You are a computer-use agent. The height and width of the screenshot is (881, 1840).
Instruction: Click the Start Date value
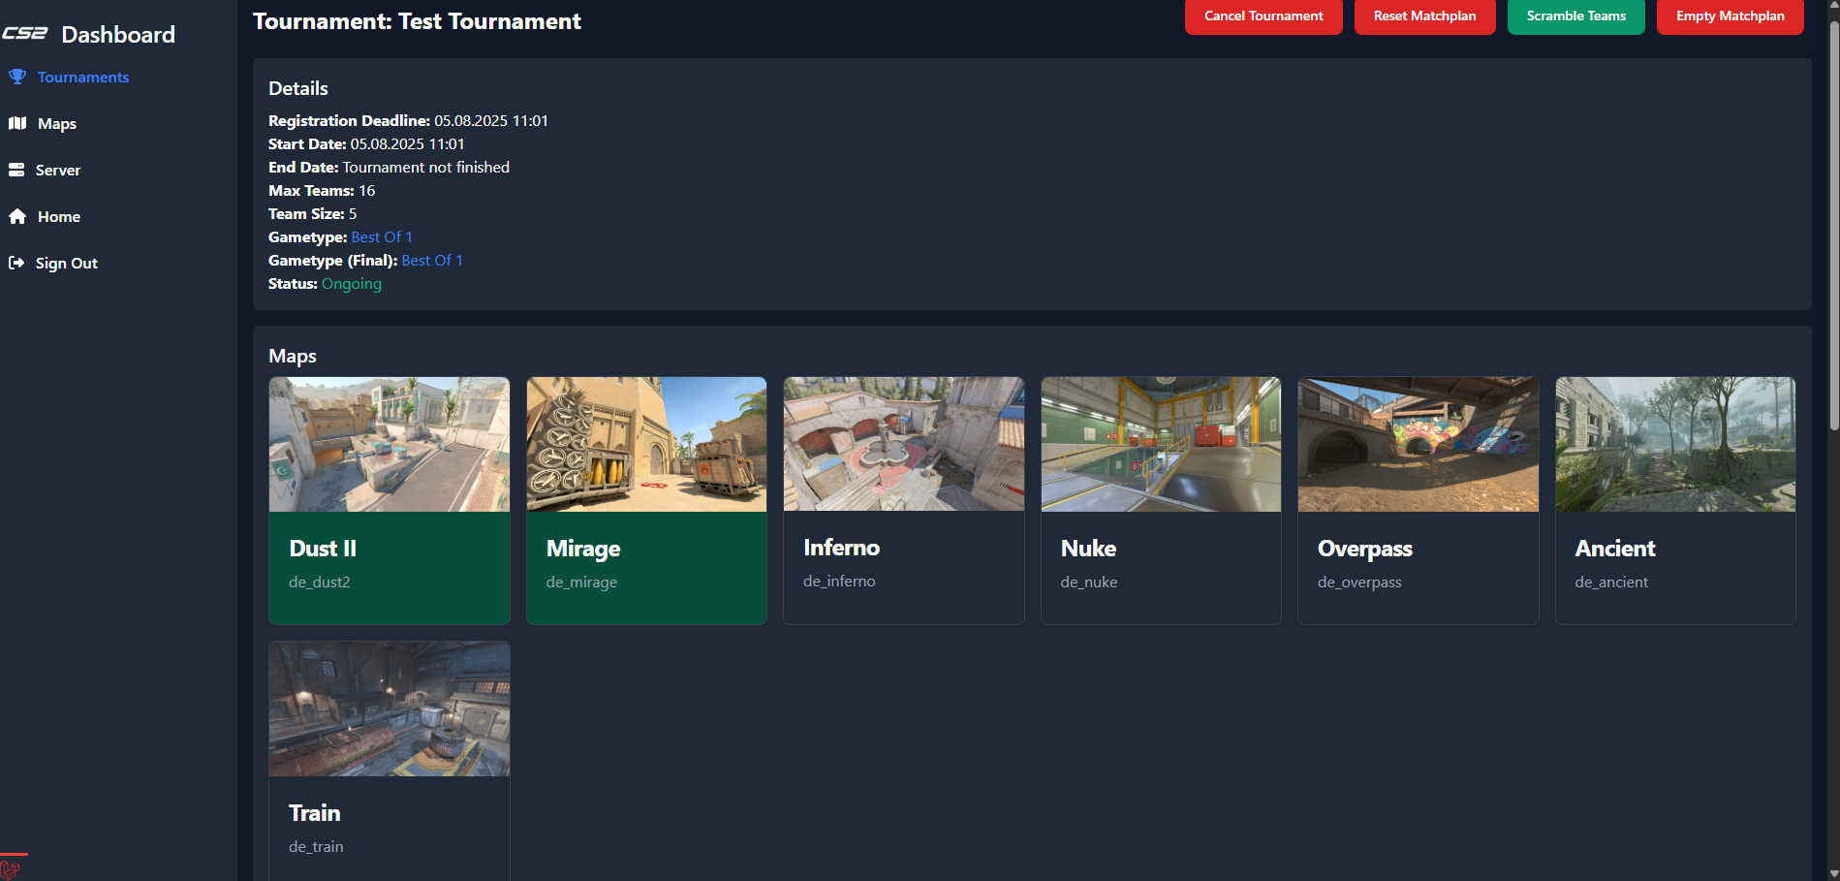pos(407,143)
